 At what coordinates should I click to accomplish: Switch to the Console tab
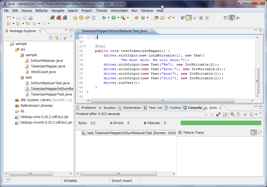coord(193,108)
